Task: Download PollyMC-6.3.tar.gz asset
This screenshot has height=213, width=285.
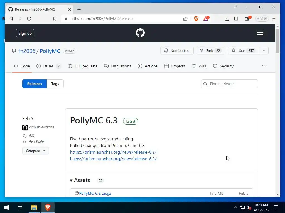Action: [x=95, y=193]
